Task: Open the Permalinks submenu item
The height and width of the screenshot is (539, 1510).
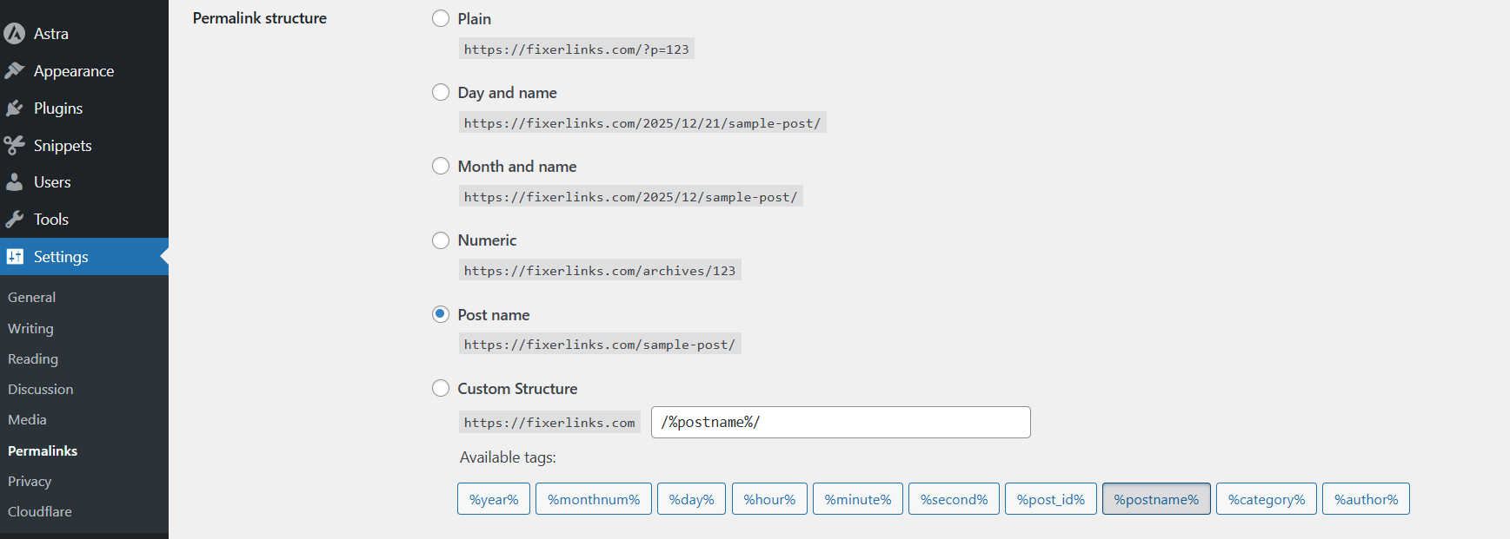Action: pos(43,451)
